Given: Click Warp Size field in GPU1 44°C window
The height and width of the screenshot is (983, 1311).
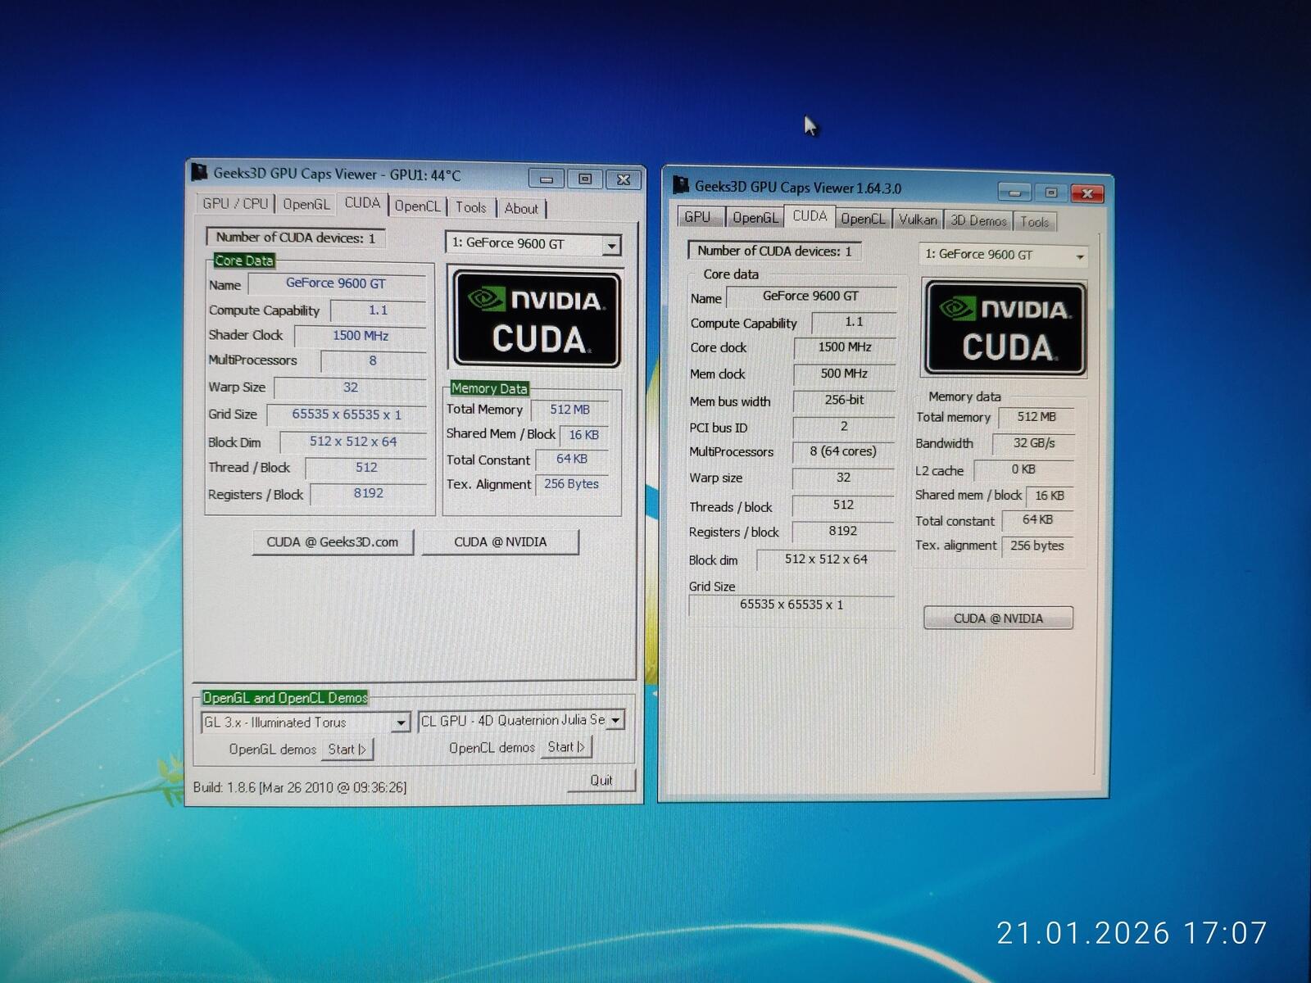Looking at the screenshot, I should pos(351,387).
